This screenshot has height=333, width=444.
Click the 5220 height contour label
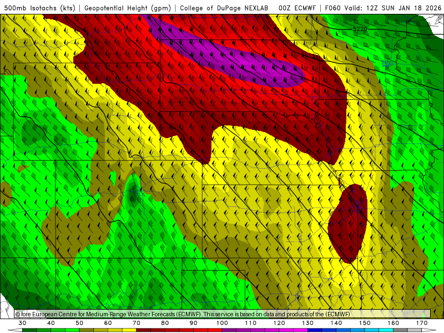pyautogui.click(x=360, y=29)
